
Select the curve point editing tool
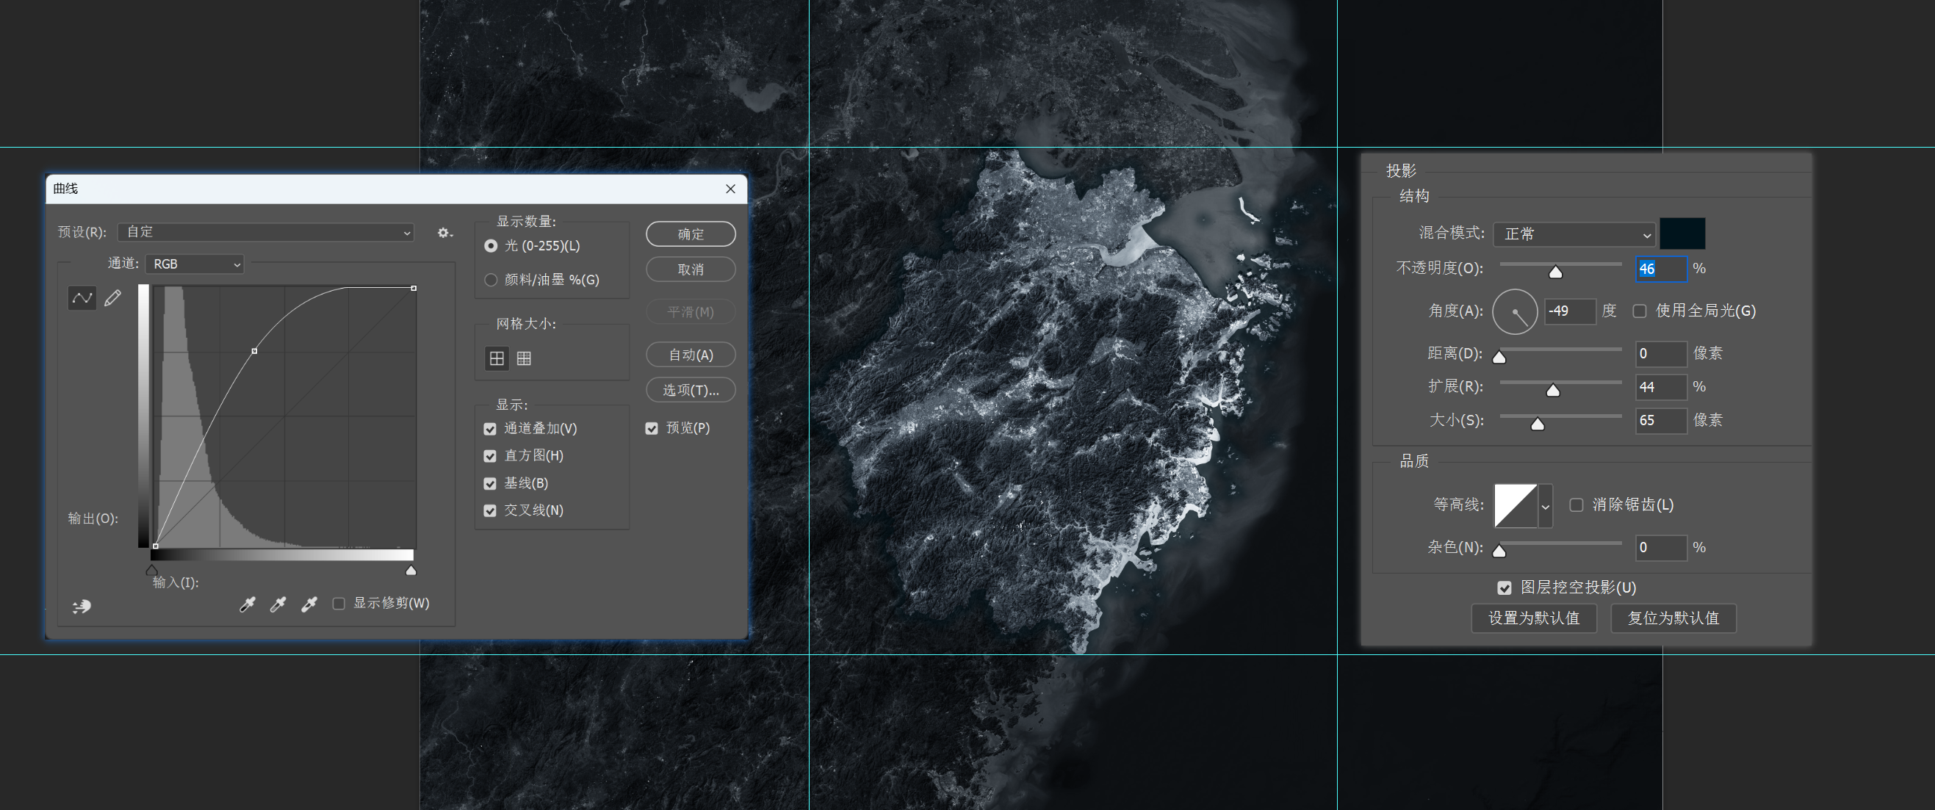click(82, 298)
